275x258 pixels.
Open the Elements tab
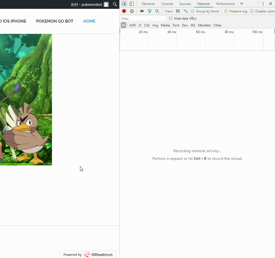tap(148, 4)
